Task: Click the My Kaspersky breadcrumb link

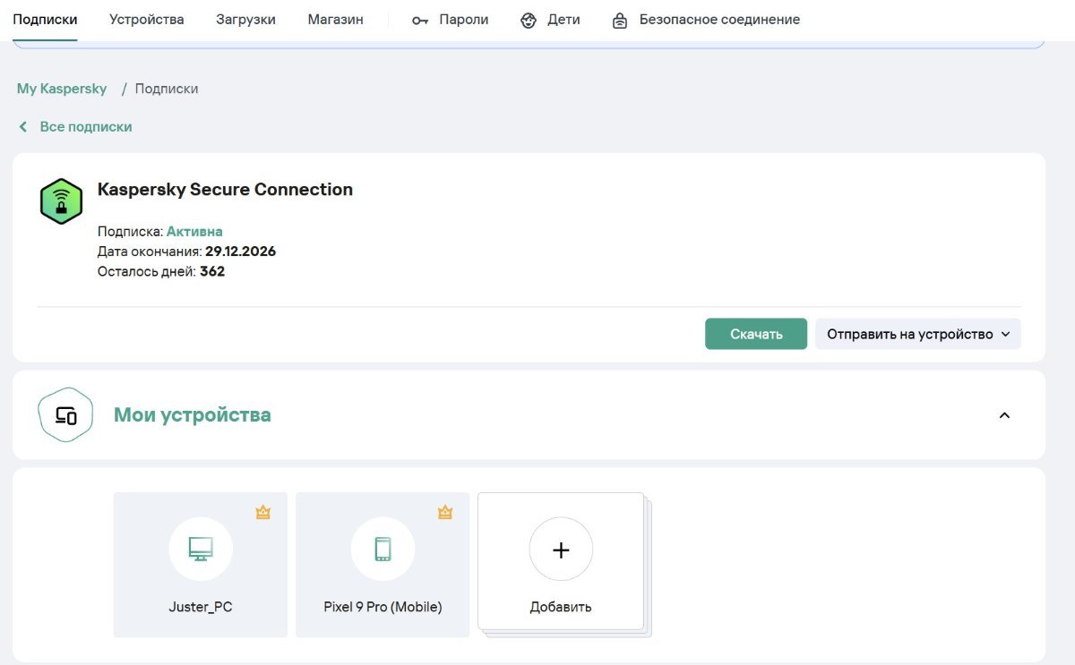Action: pos(62,89)
